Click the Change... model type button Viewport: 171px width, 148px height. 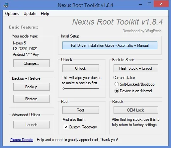point(32,63)
